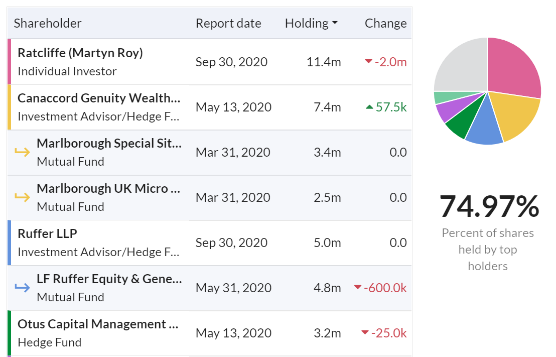Click the 3.2m holding value
This screenshot has height=357, width=556.
coord(327,333)
